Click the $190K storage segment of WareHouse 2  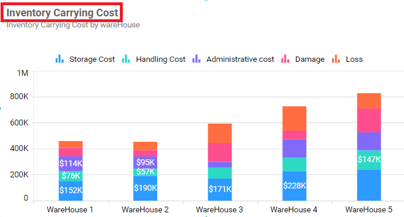pyautogui.click(x=146, y=188)
